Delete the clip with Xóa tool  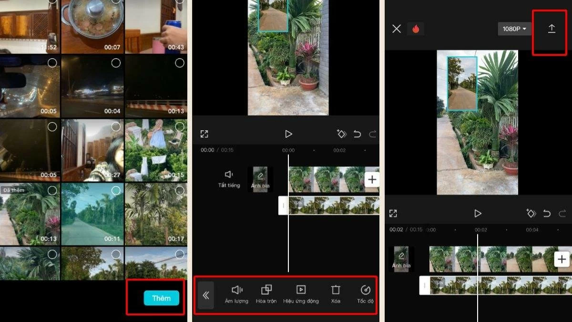pyautogui.click(x=335, y=294)
